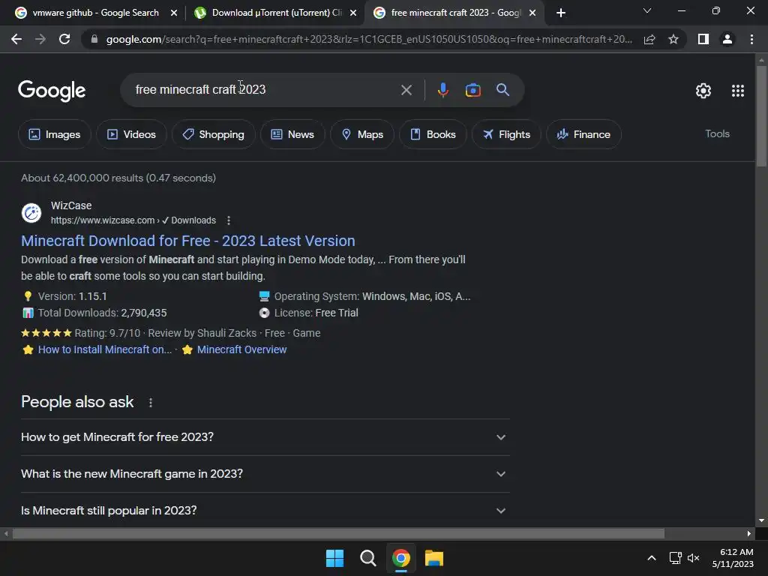Screen dimensions: 768x576
Task: Click the scrollbar down arrow
Action: pyautogui.click(x=761, y=520)
